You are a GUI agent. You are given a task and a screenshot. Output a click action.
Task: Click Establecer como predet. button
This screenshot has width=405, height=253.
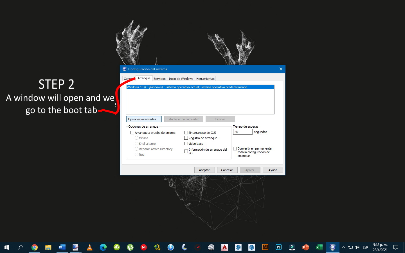tap(183, 119)
